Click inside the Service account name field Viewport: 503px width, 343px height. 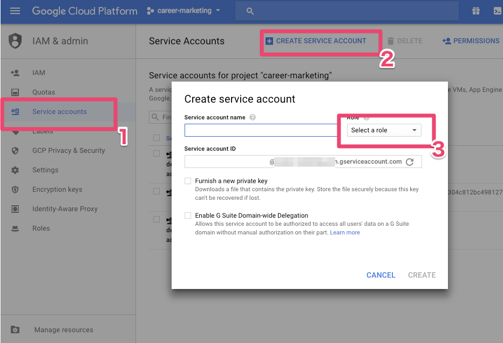(x=261, y=130)
